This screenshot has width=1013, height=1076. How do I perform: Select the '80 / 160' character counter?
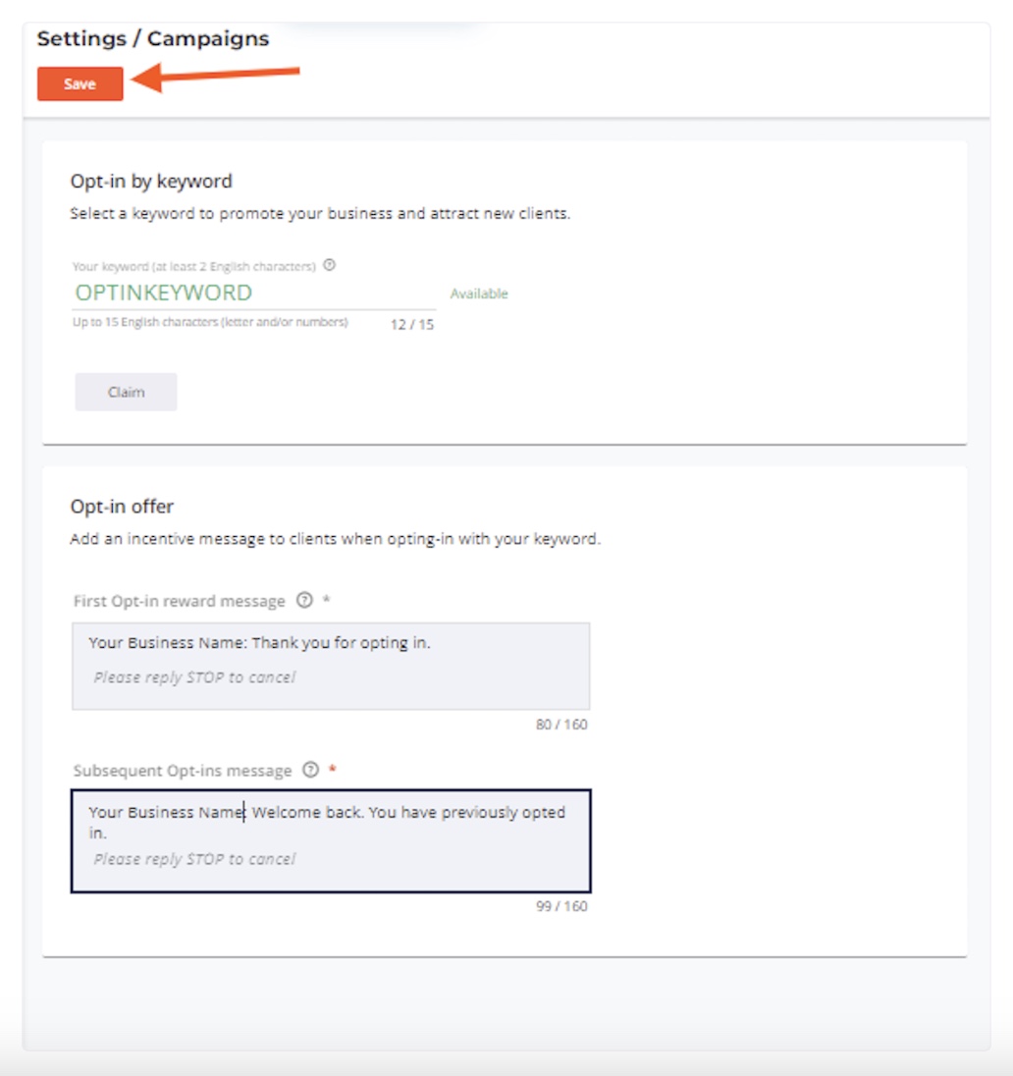[561, 725]
